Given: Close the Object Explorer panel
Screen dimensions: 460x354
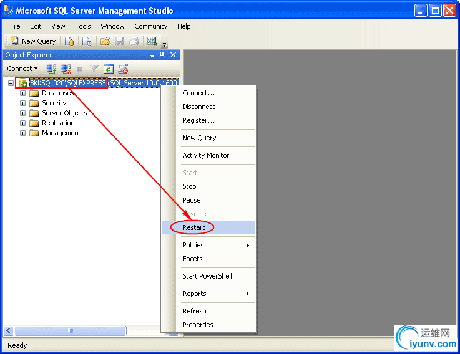Looking at the screenshot, I should click(x=173, y=55).
